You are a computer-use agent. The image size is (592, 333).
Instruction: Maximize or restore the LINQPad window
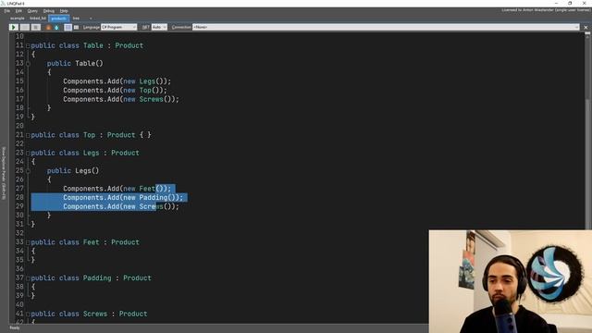(x=570, y=3)
